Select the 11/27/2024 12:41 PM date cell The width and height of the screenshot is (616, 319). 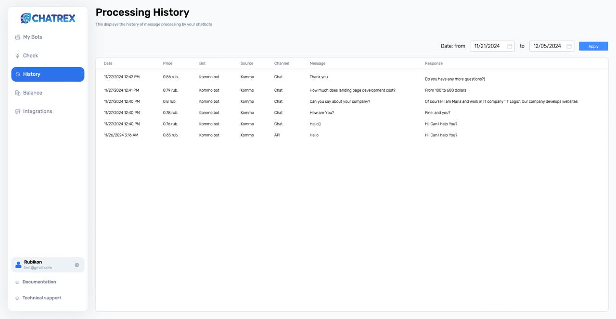point(121,90)
